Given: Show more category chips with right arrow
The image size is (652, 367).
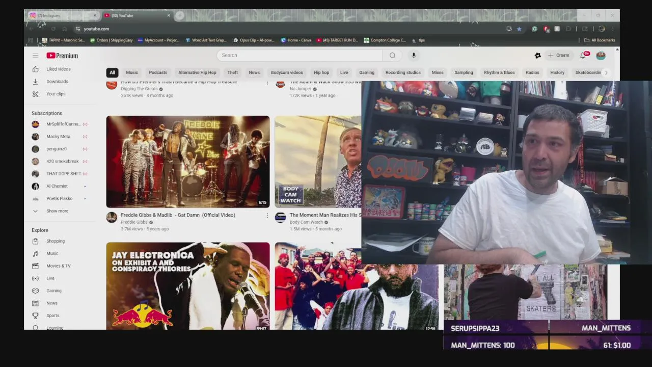Looking at the screenshot, I should click(x=606, y=72).
